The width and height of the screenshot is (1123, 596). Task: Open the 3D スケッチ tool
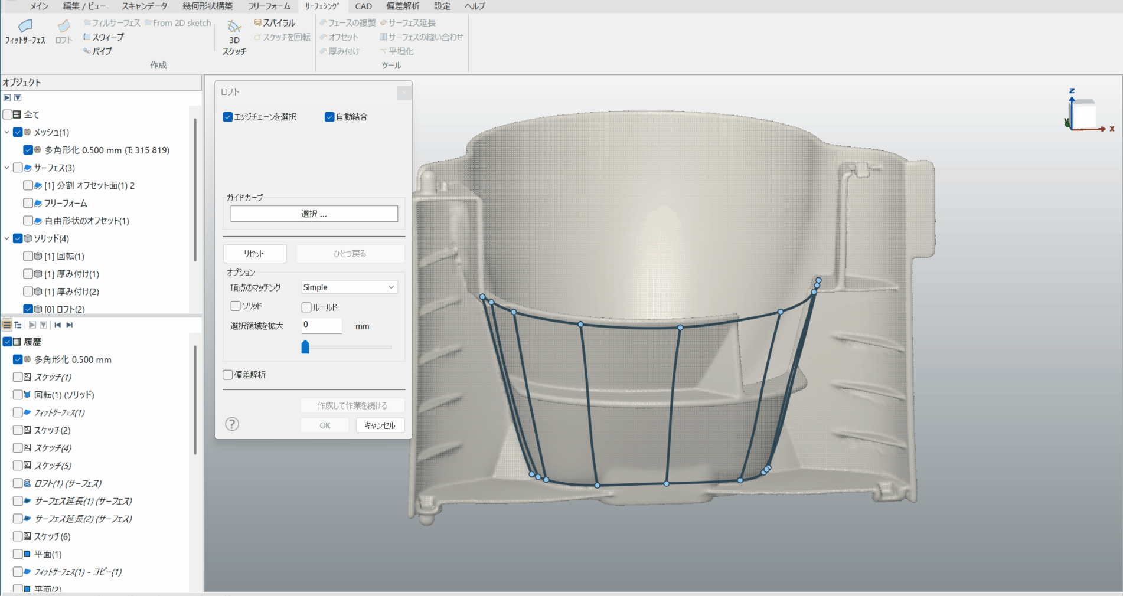coord(234,27)
